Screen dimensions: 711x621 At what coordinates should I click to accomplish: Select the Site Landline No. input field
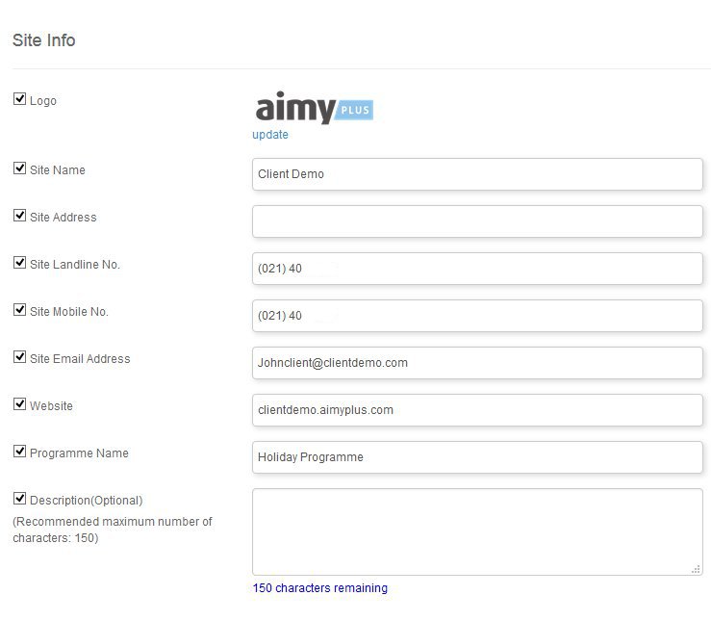477,269
